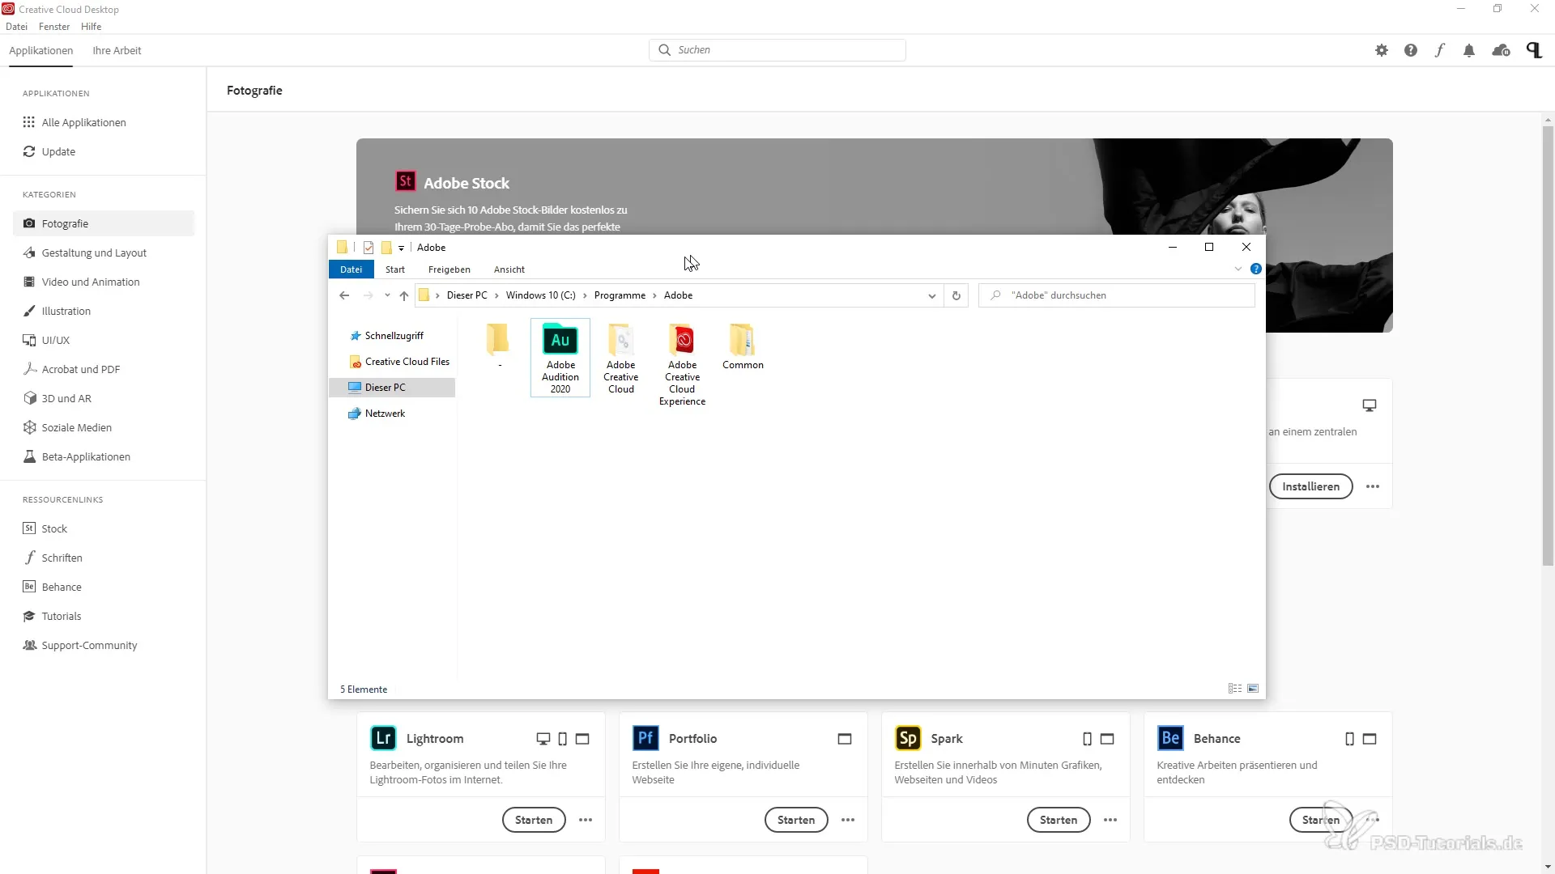Click Programme in the breadcrumb path

click(x=620, y=295)
